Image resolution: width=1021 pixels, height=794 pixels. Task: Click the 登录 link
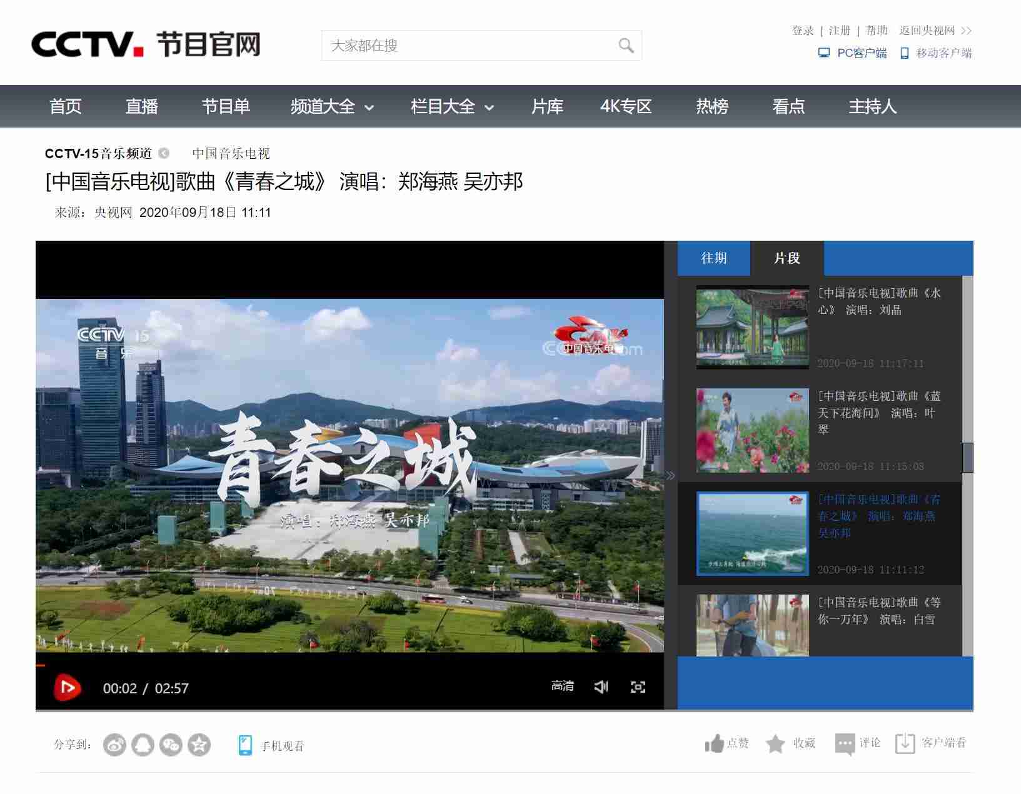pos(803,31)
